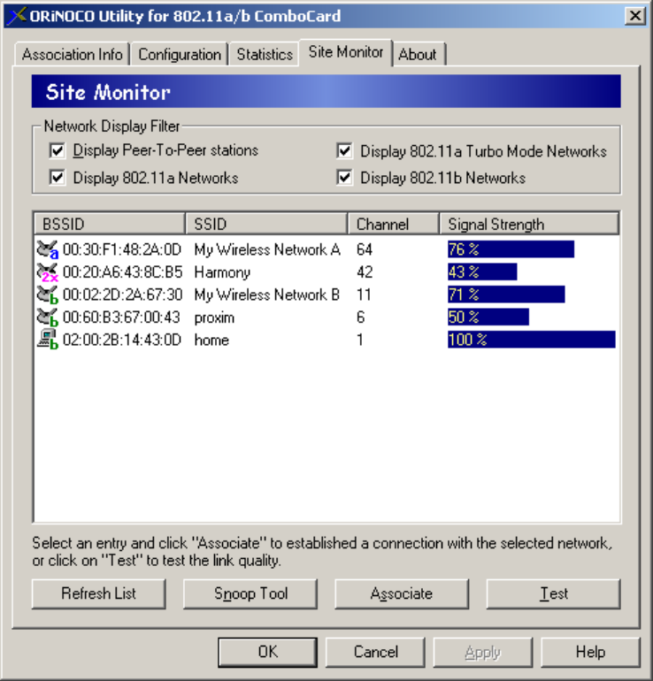Select SSID My Wireless Network B
This screenshot has width=653, height=681.
(x=267, y=295)
